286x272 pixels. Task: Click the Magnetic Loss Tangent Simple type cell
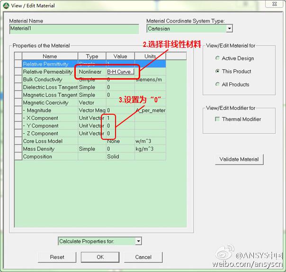coord(92,95)
